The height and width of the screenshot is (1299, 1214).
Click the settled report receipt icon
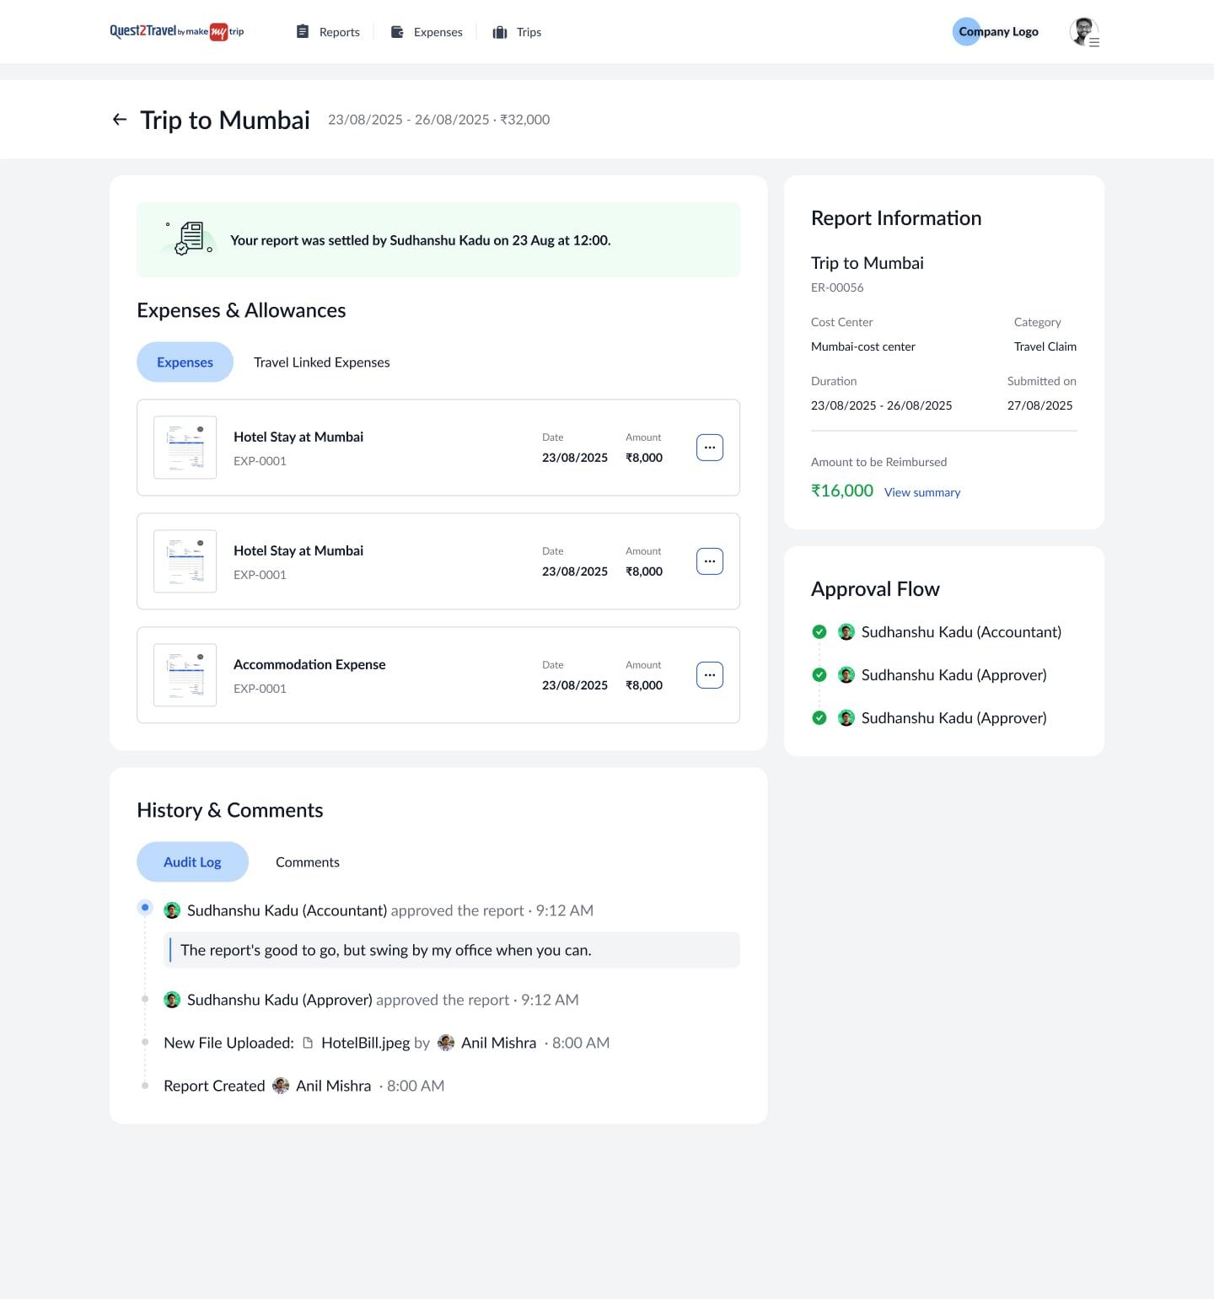(191, 239)
